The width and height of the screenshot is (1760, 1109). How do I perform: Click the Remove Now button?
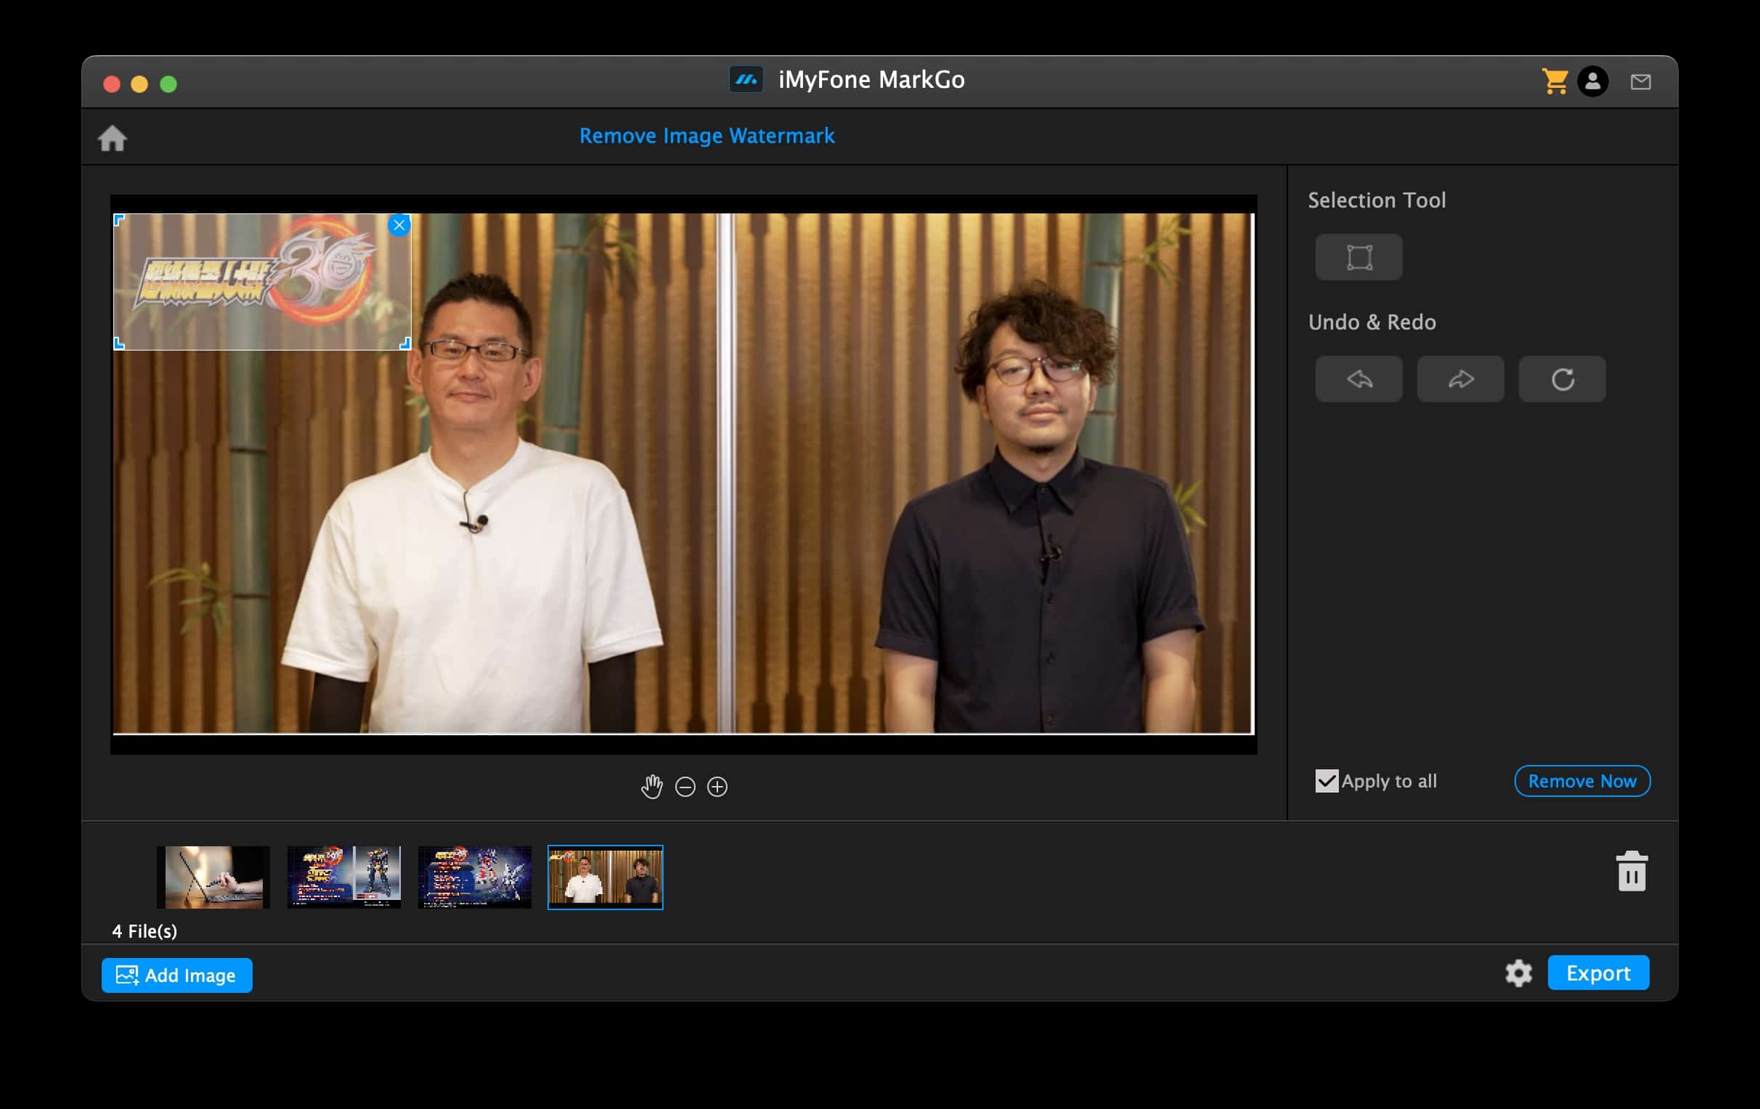tap(1581, 781)
